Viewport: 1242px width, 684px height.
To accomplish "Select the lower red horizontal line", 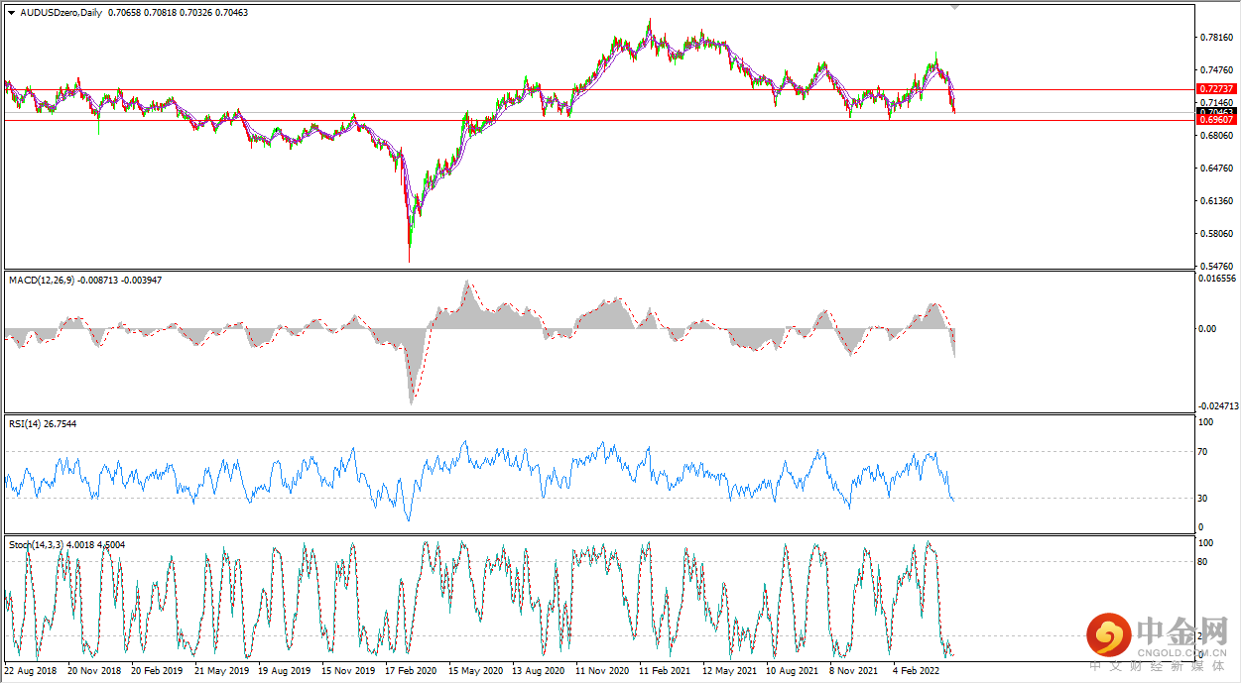I will [597, 120].
